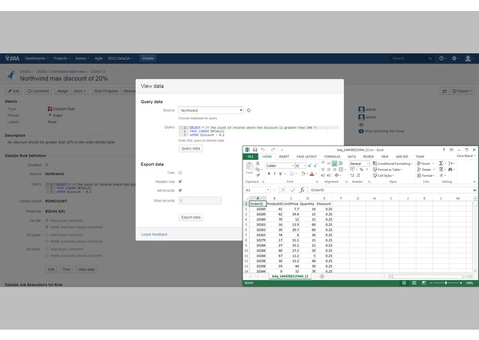Open the font size dropdown showing 11
The image size is (479, 340).
point(305,166)
